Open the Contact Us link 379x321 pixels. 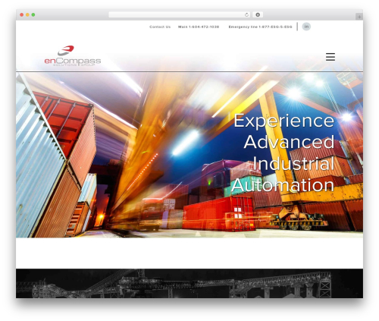[160, 27]
